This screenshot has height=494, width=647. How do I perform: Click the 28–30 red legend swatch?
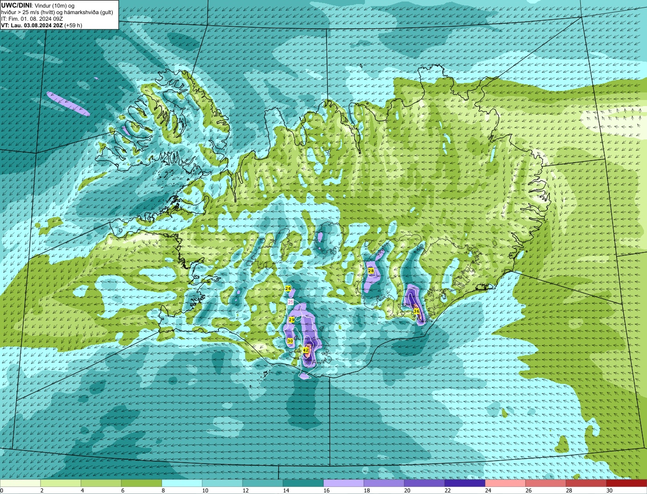coord(586,483)
